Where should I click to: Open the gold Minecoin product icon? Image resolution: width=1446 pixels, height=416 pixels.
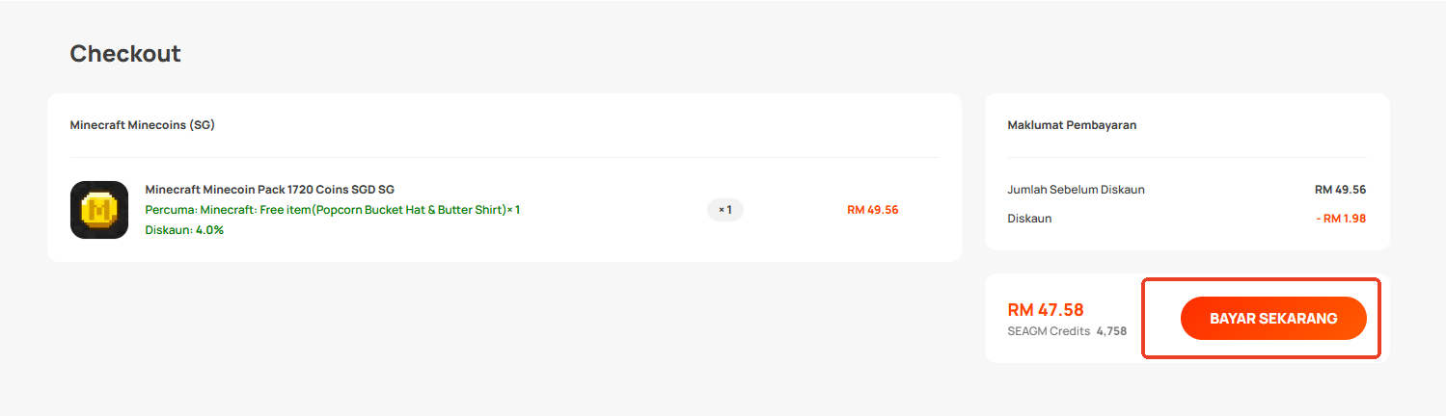(99, 210)
